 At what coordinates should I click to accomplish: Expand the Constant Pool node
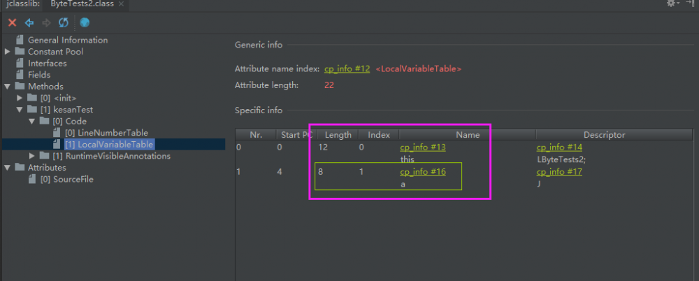(7, 52)
